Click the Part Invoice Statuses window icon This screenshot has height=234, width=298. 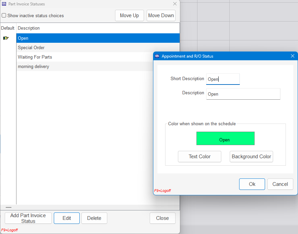pos(4,4)
